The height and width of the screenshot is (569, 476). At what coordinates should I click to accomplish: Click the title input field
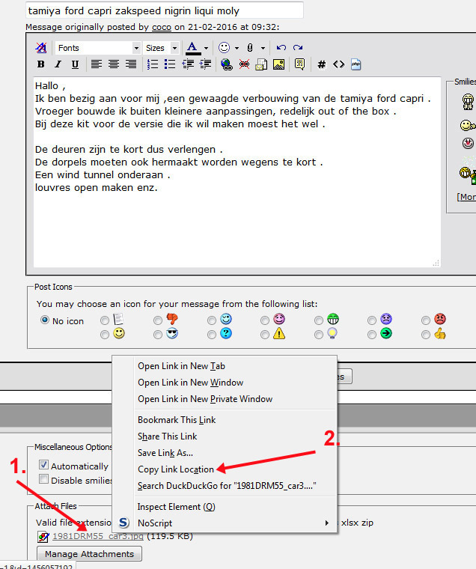point(165,10)
